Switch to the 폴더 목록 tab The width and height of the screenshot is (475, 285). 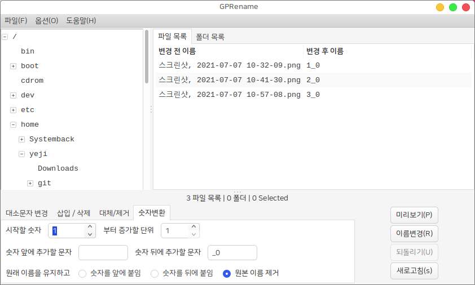coord(210,37)
